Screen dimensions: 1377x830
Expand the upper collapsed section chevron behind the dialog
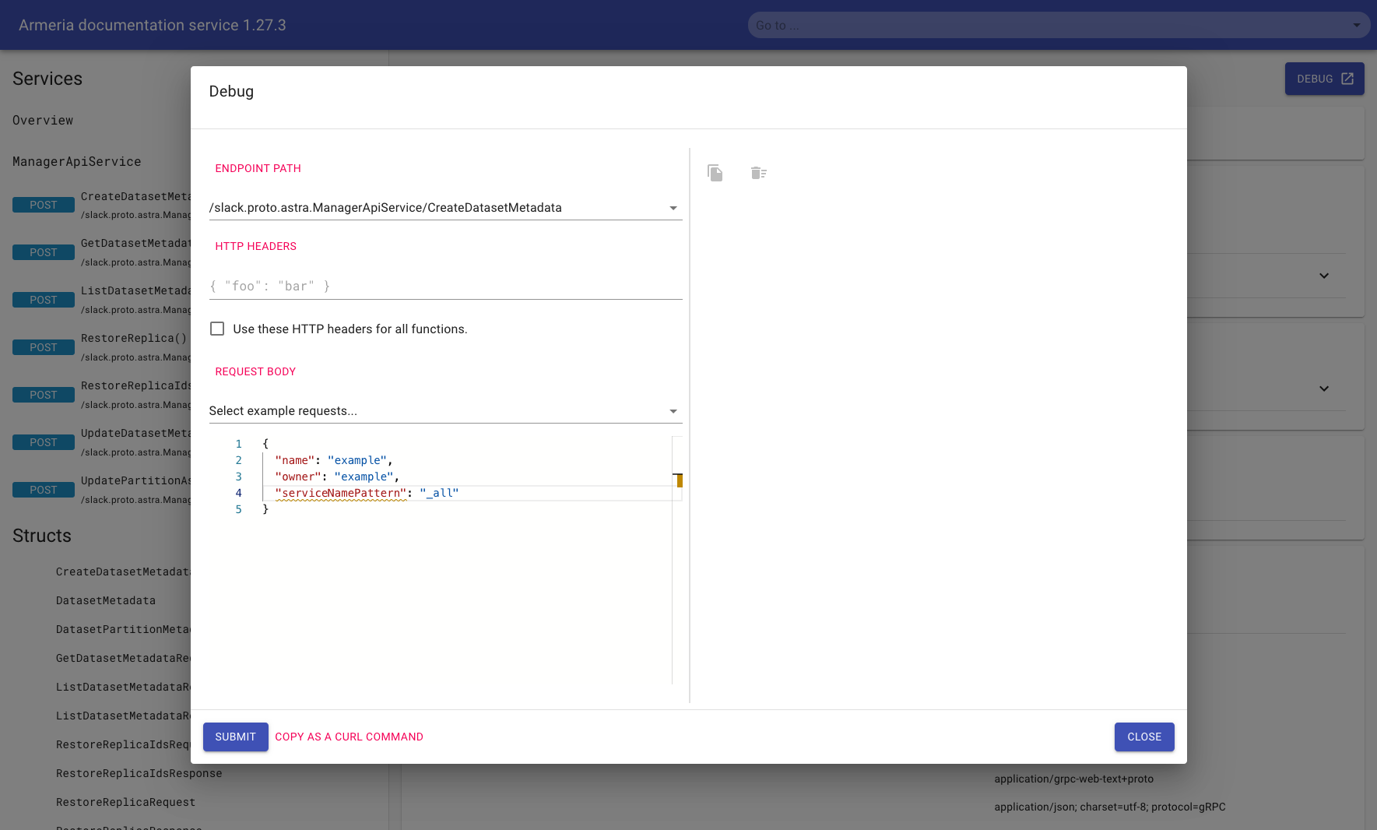1324,276
